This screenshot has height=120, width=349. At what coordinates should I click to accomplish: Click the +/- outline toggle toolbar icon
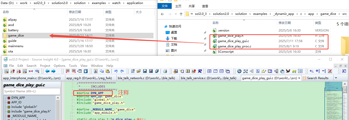312,71
